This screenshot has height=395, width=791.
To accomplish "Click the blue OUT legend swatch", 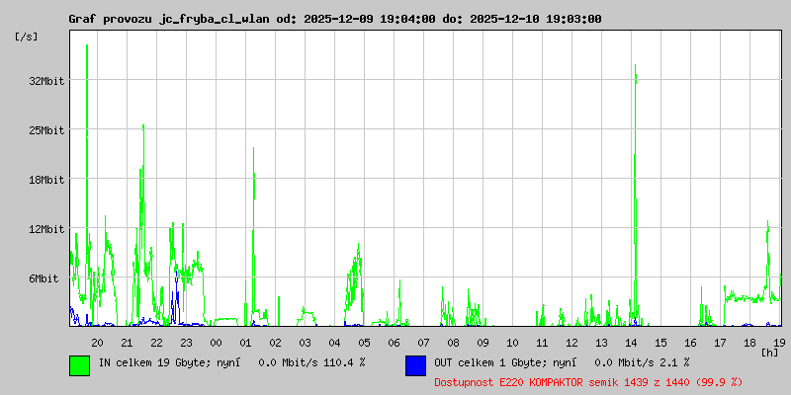I will point(415,364).
